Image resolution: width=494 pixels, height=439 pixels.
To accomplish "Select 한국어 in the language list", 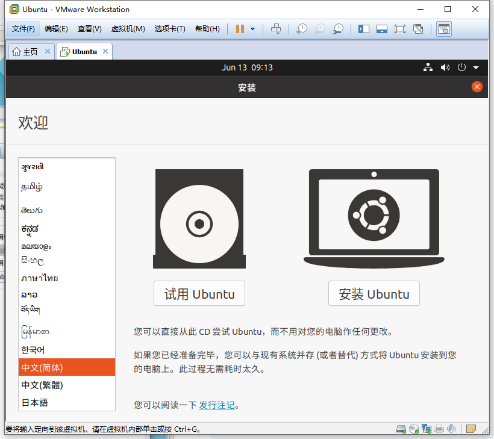I will click(67, 350).
